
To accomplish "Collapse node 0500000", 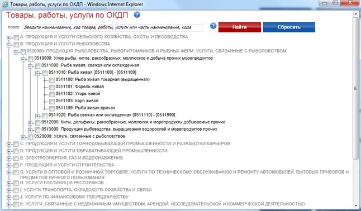I will pyautogui.click(x=16, y=52).
